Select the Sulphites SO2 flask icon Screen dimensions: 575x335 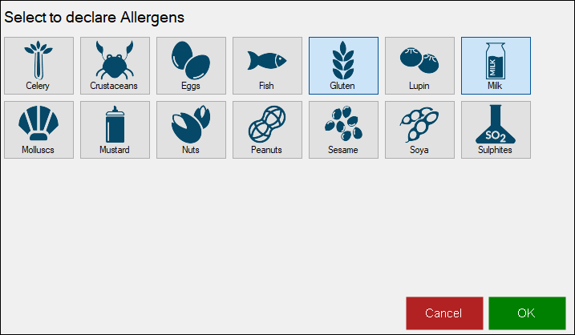click(x=496, y=124)
